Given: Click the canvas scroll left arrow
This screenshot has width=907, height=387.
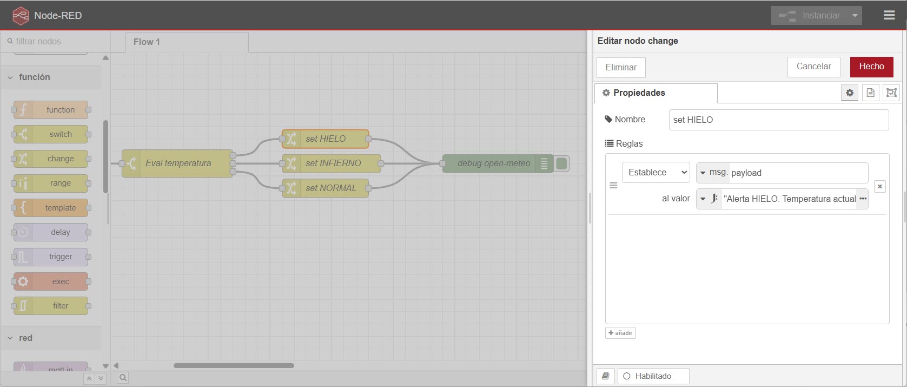Looking at the screenshot, I should [x=116, y=365].
